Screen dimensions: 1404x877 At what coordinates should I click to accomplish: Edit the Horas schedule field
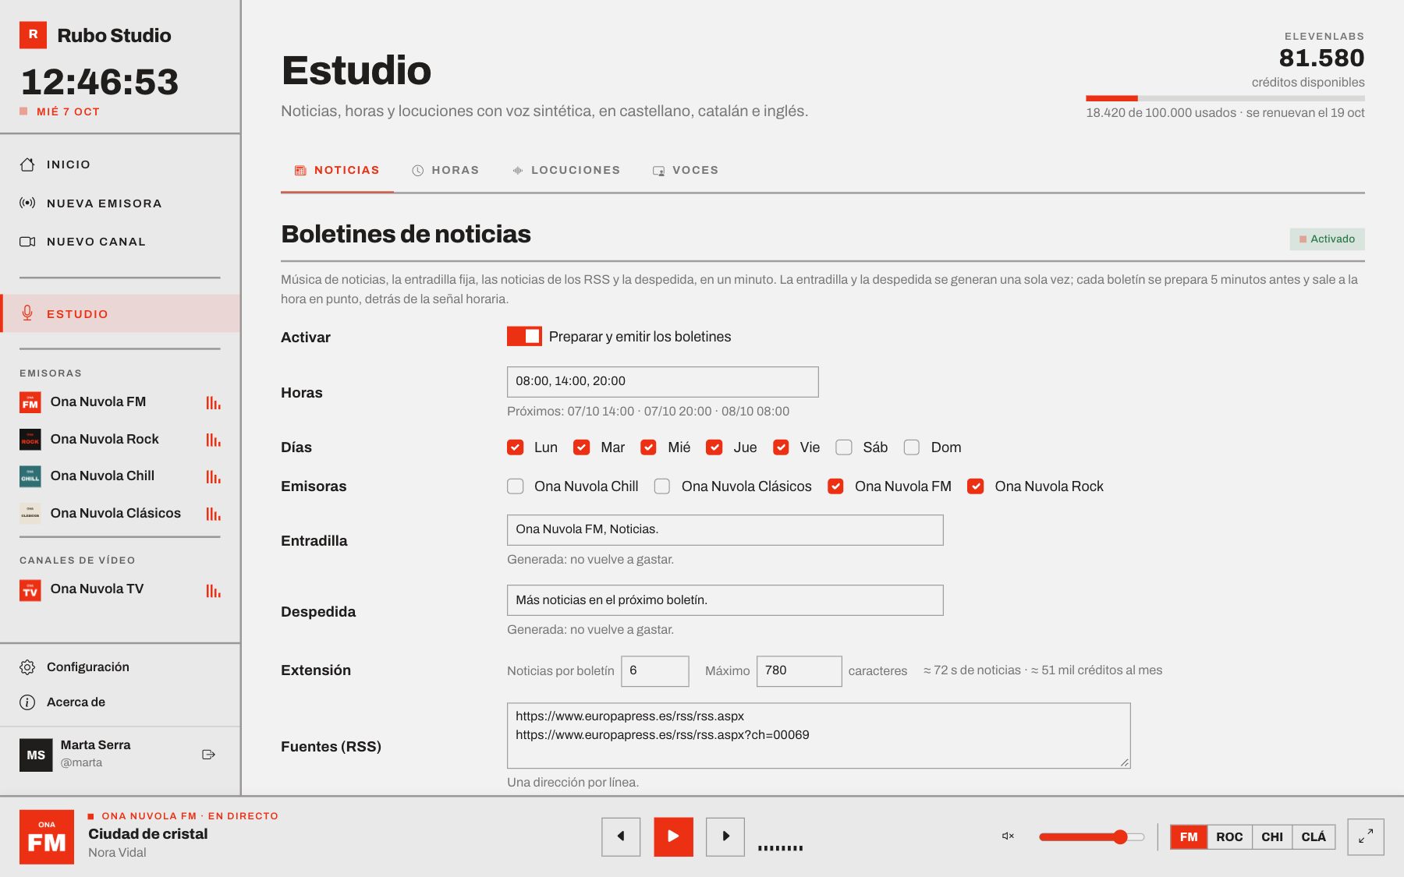tap(663, 382)
